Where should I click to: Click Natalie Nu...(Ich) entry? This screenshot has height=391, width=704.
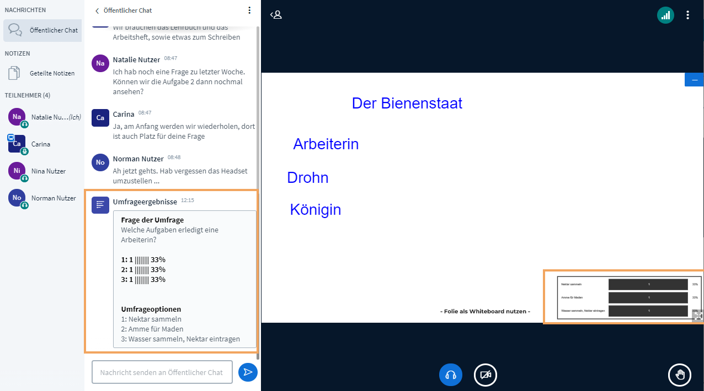point(42,117)
